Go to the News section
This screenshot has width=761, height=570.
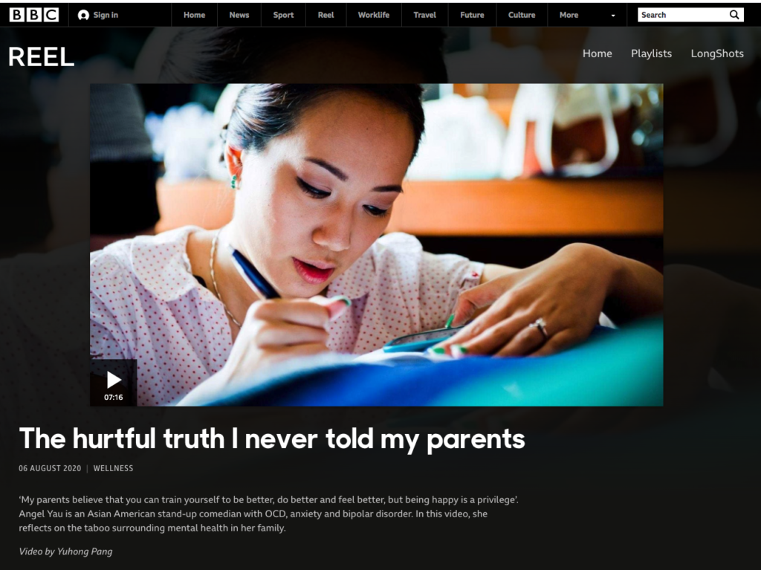(239, 15)
